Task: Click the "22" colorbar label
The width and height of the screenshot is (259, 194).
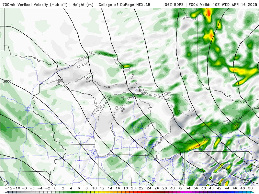Action: 141,188
